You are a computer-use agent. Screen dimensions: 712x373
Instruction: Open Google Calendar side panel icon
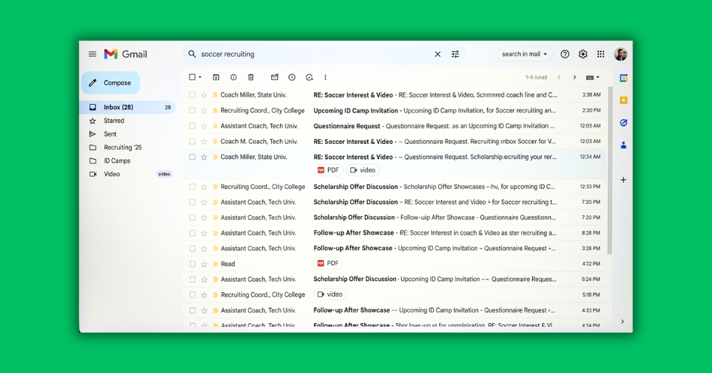(623, 78)
